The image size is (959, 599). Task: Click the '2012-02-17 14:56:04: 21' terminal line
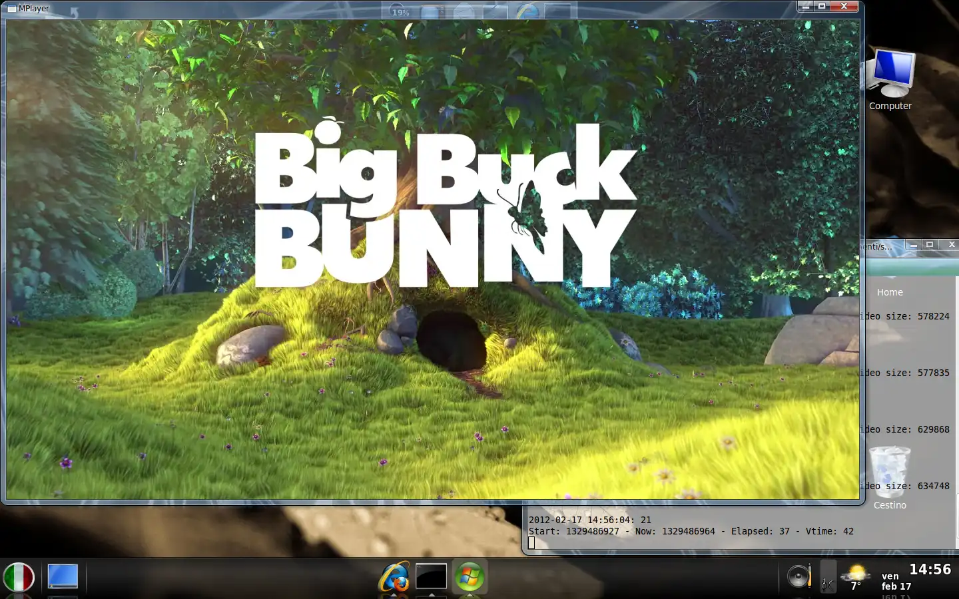pos(590,520)
